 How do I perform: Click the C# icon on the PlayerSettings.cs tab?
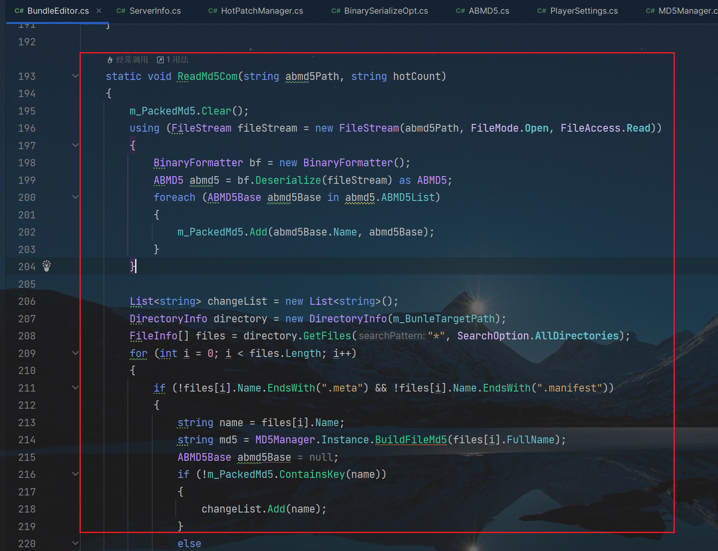(x=542, y=11)
